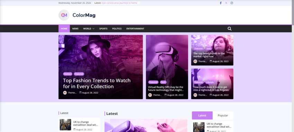Click Lifestyle tag on nightclub post

(210, 82)
